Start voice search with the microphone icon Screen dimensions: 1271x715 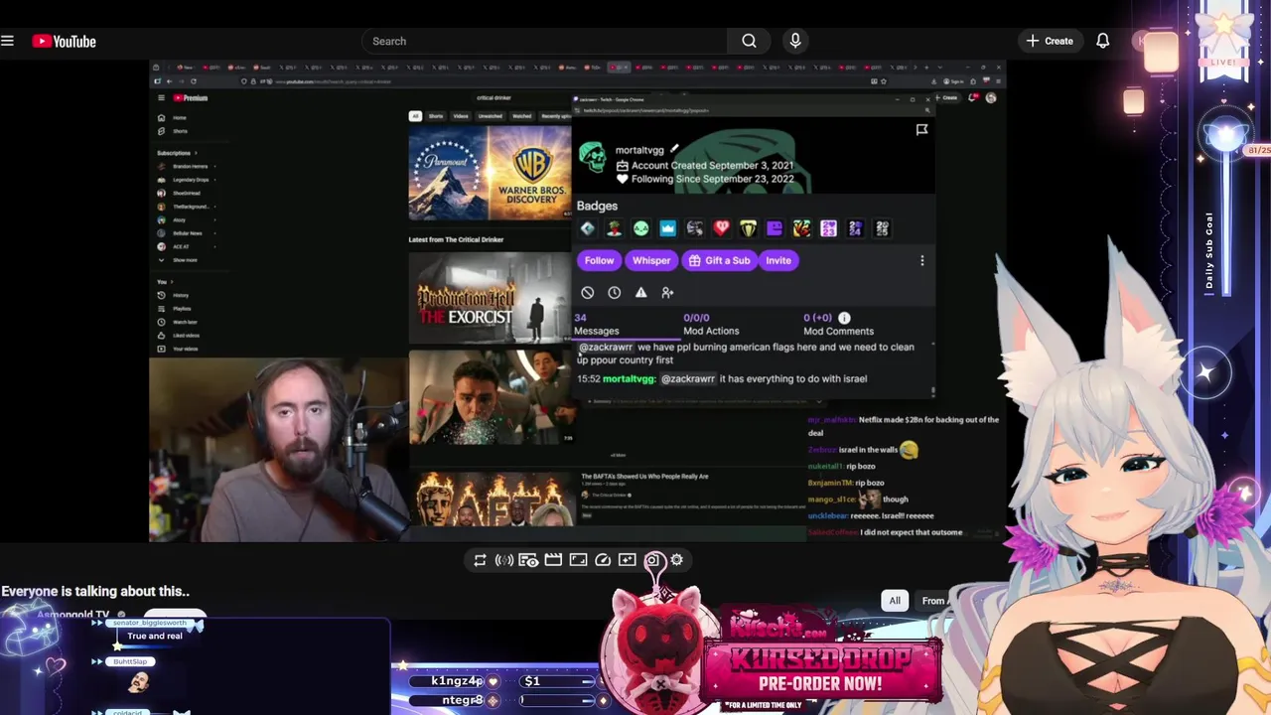point(795,41)
